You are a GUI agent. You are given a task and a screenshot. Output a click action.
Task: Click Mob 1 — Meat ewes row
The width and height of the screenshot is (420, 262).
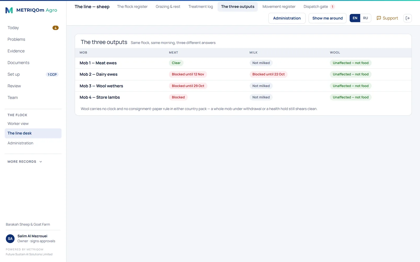243,63
